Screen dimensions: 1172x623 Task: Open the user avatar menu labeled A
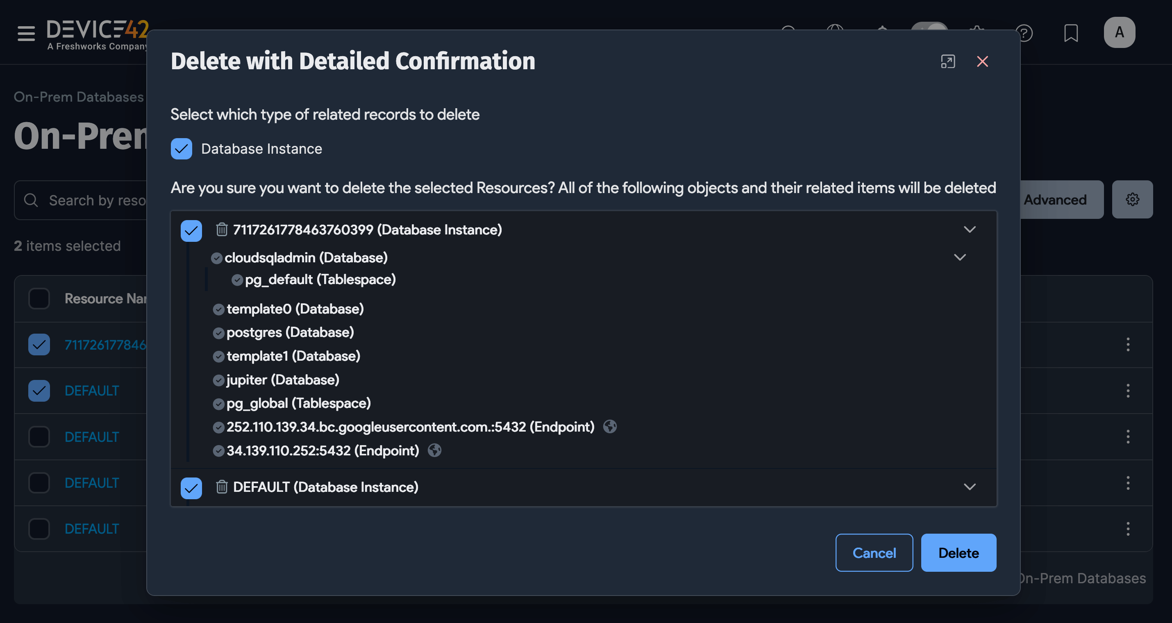1119,32
